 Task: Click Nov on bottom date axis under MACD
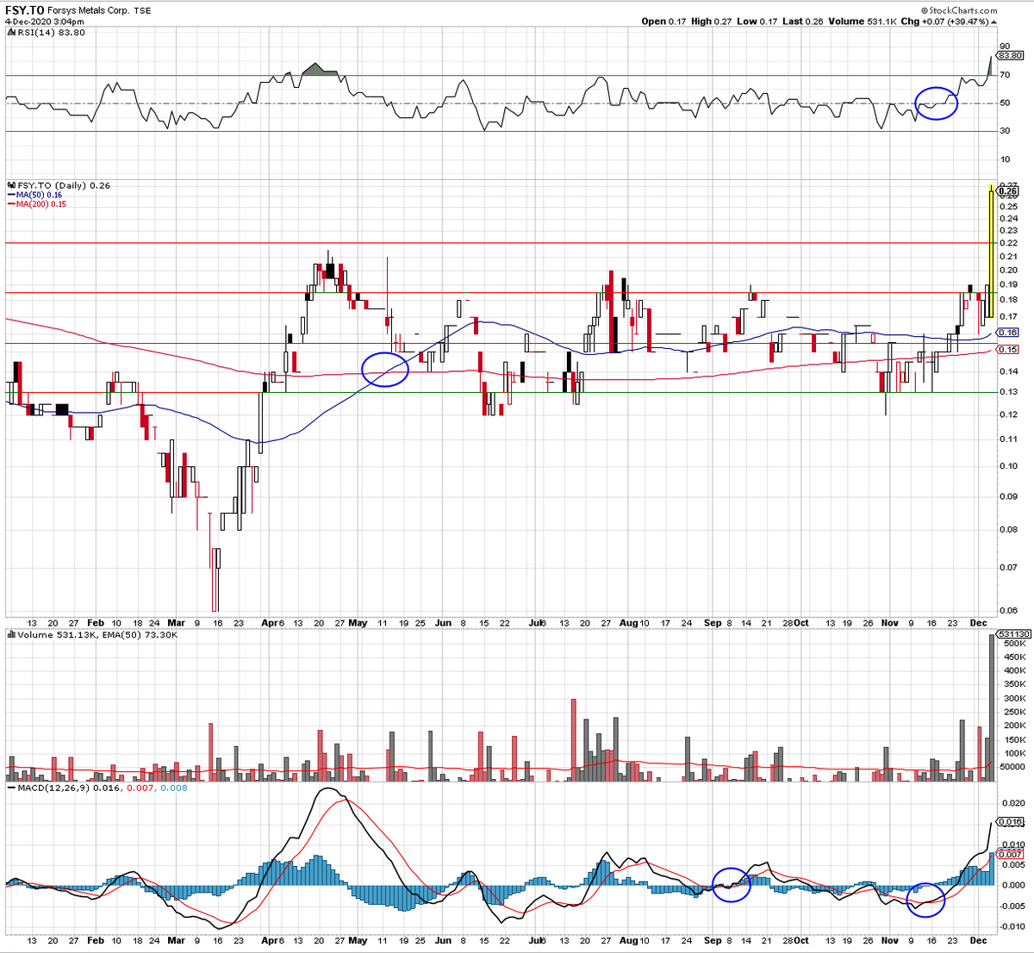(x=890, y=942)
